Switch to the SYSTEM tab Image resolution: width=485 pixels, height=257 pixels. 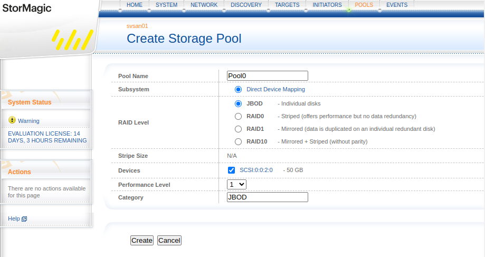click(x=166, y=5)
